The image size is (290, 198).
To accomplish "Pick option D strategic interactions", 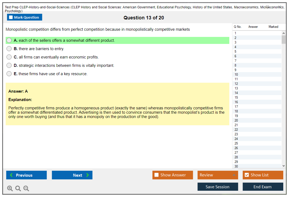I will click(9, 65).
